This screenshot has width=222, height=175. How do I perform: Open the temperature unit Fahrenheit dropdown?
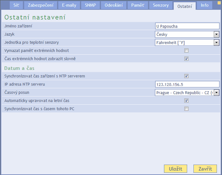pyautogui.click(x=216, y=42)
